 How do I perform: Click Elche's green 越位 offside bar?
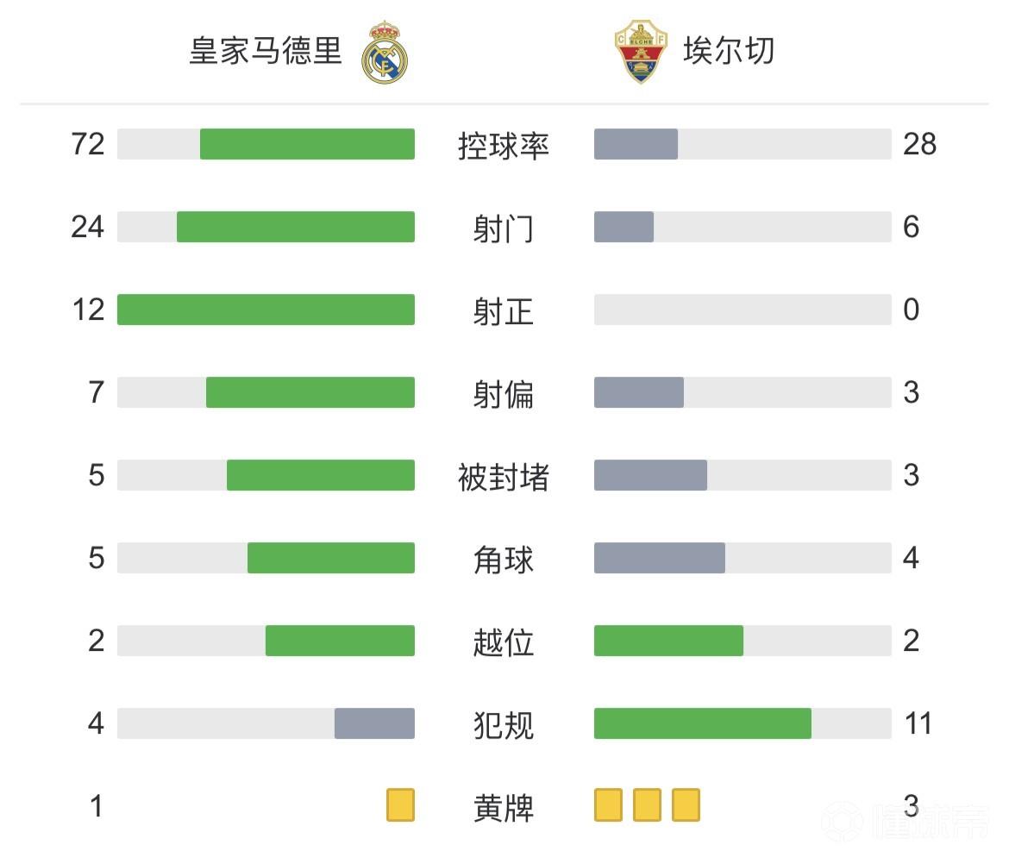[x=668, y=641]
